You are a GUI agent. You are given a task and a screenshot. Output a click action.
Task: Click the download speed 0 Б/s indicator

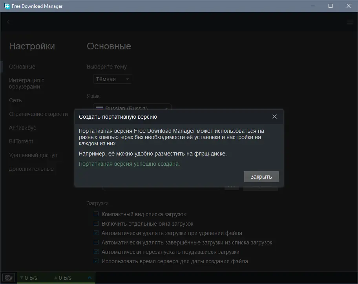point(29,278)
